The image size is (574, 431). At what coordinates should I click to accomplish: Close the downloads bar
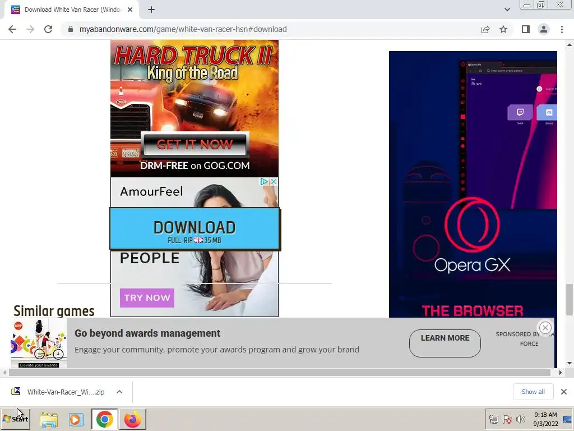[564, 392]
